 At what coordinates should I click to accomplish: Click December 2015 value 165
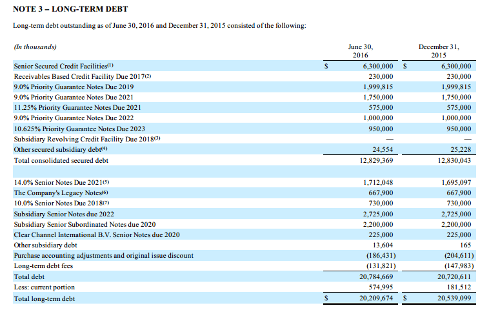[x=465, y=245]
